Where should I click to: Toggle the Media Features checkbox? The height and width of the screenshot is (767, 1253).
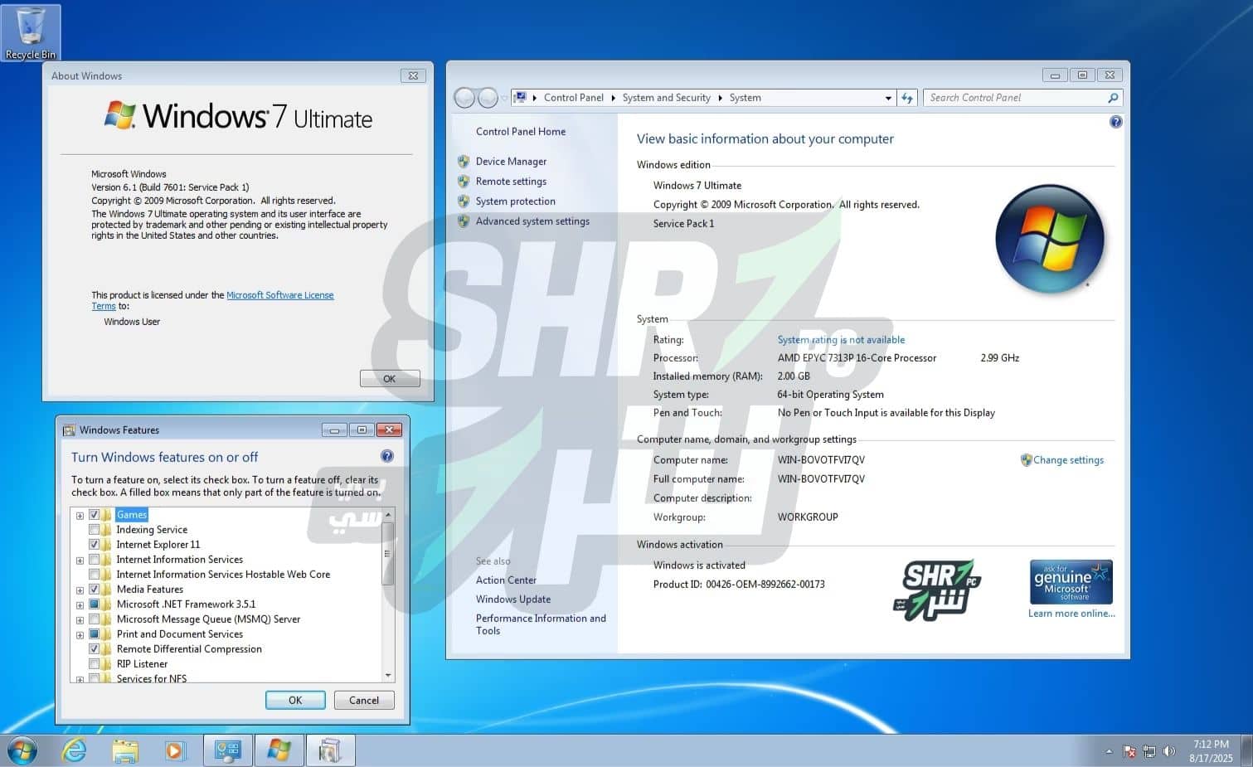94,590
